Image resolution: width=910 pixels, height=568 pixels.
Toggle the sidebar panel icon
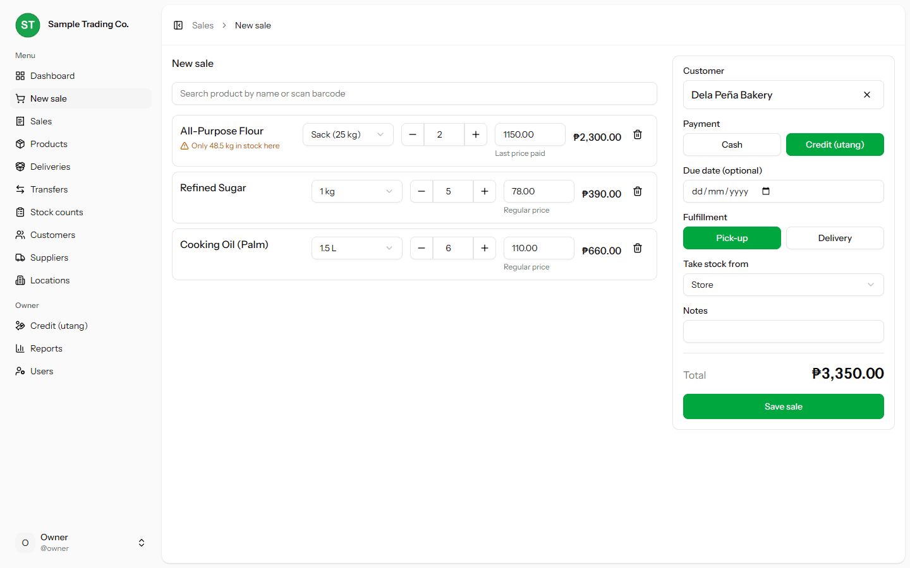(x=178, y=25)
